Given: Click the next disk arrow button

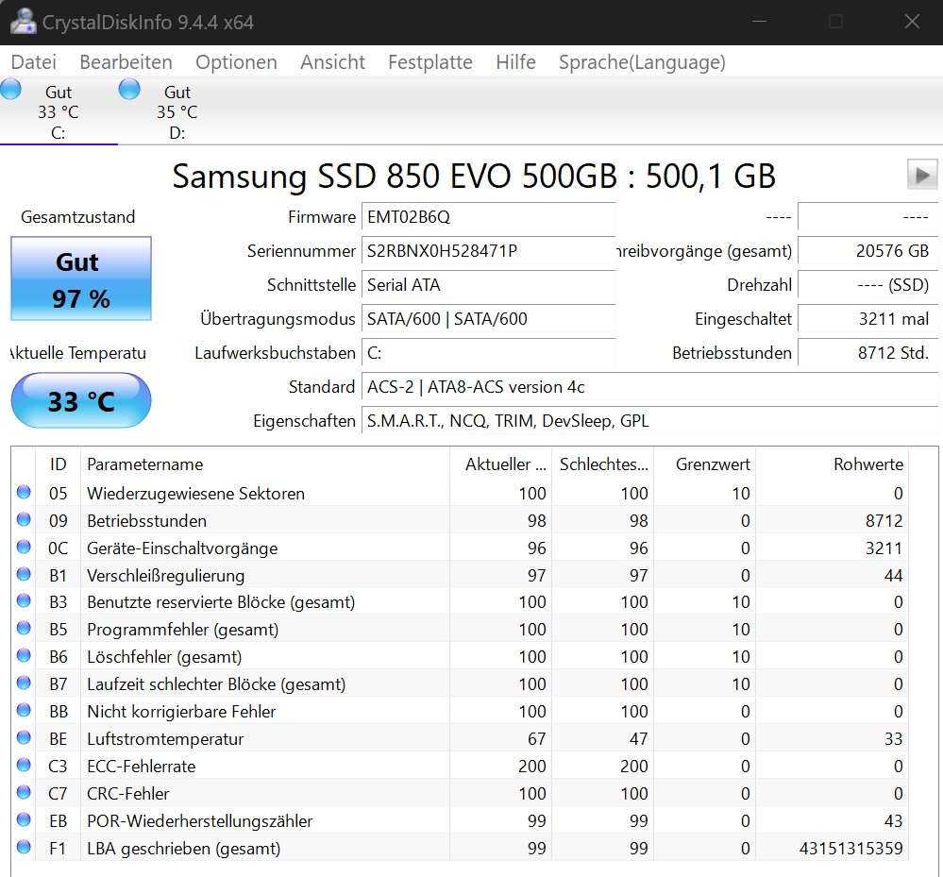Looking at the screenshot, I should click(x=922, y=175).
